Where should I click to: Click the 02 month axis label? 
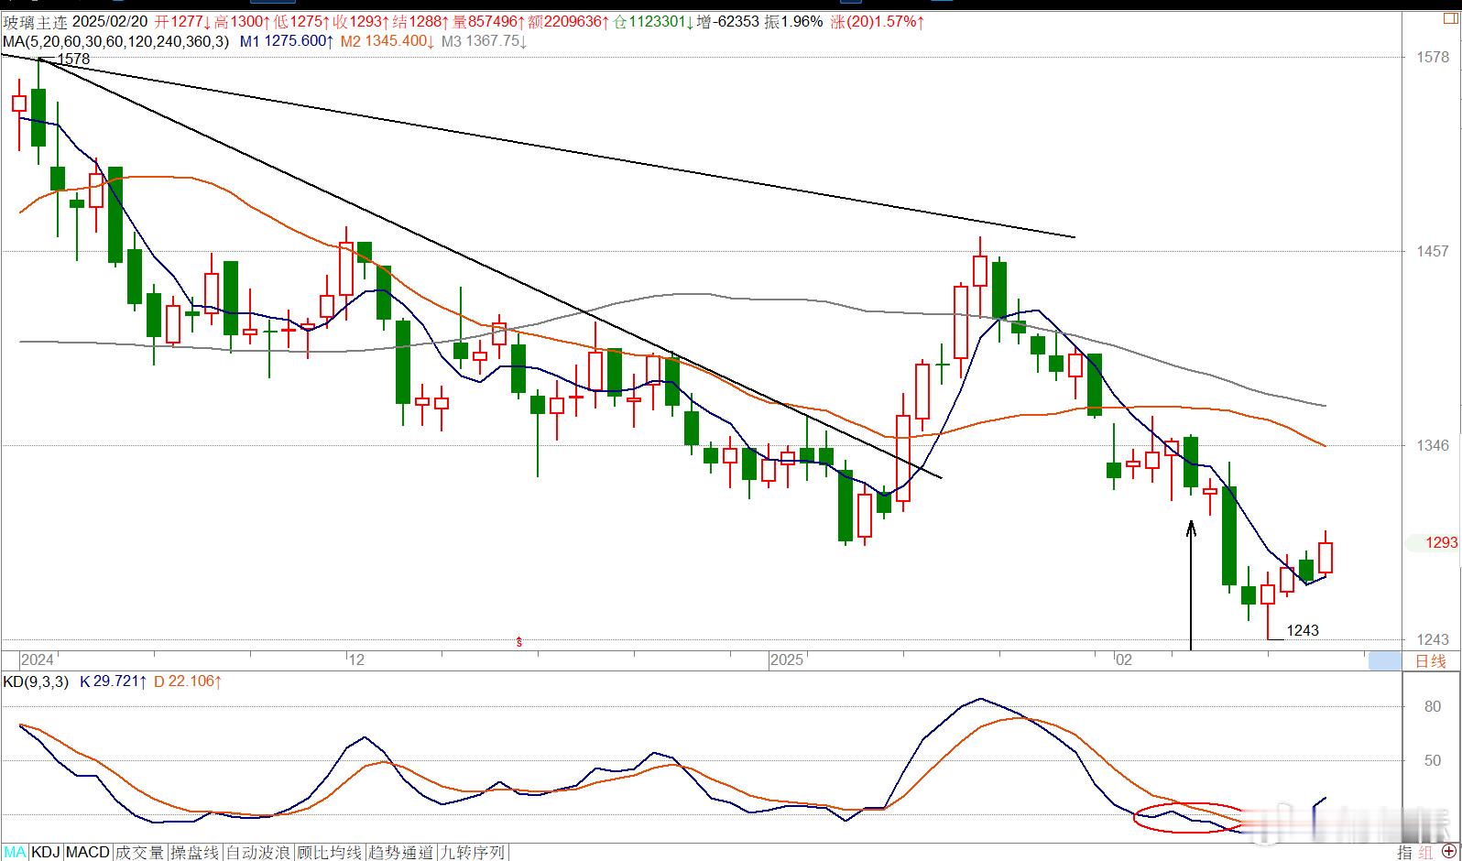pos(1124,659)
